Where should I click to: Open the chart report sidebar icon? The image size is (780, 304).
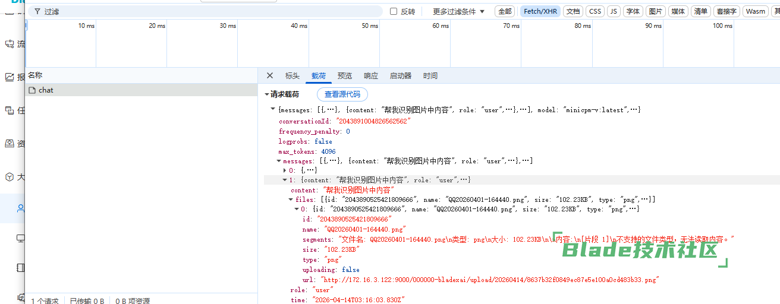pyautogui.click(x=10, y=77)
